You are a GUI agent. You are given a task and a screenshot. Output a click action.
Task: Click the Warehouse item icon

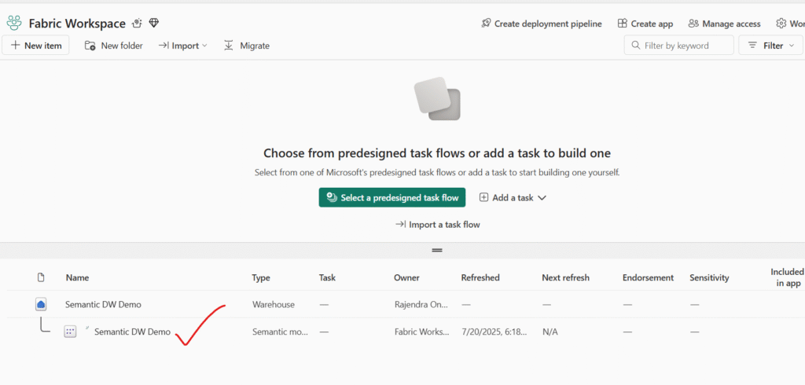coord(41,304)
